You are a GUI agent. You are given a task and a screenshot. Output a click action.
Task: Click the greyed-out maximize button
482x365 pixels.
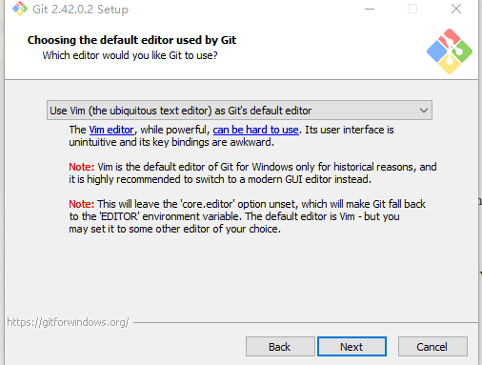[x=412, y=9]
